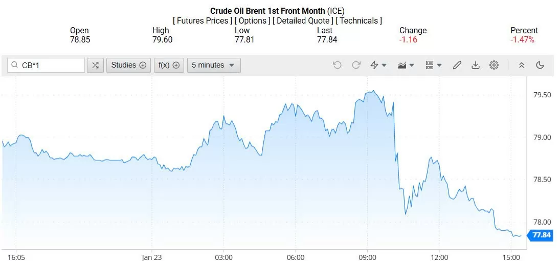The width and height of the screenshot is (560, 261).
Task: Expand the chart layout template dropdown
Action: click(433, 65)
